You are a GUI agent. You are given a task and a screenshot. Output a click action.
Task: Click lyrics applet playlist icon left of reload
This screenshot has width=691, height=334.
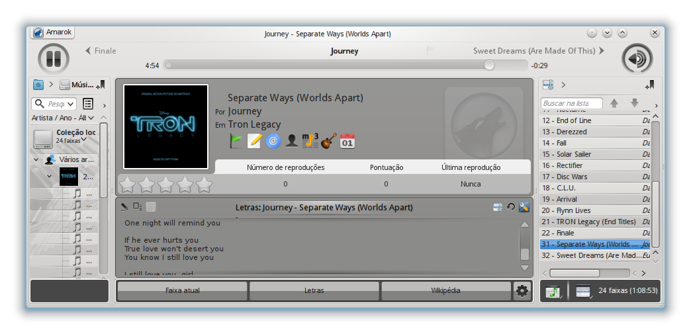498,207
